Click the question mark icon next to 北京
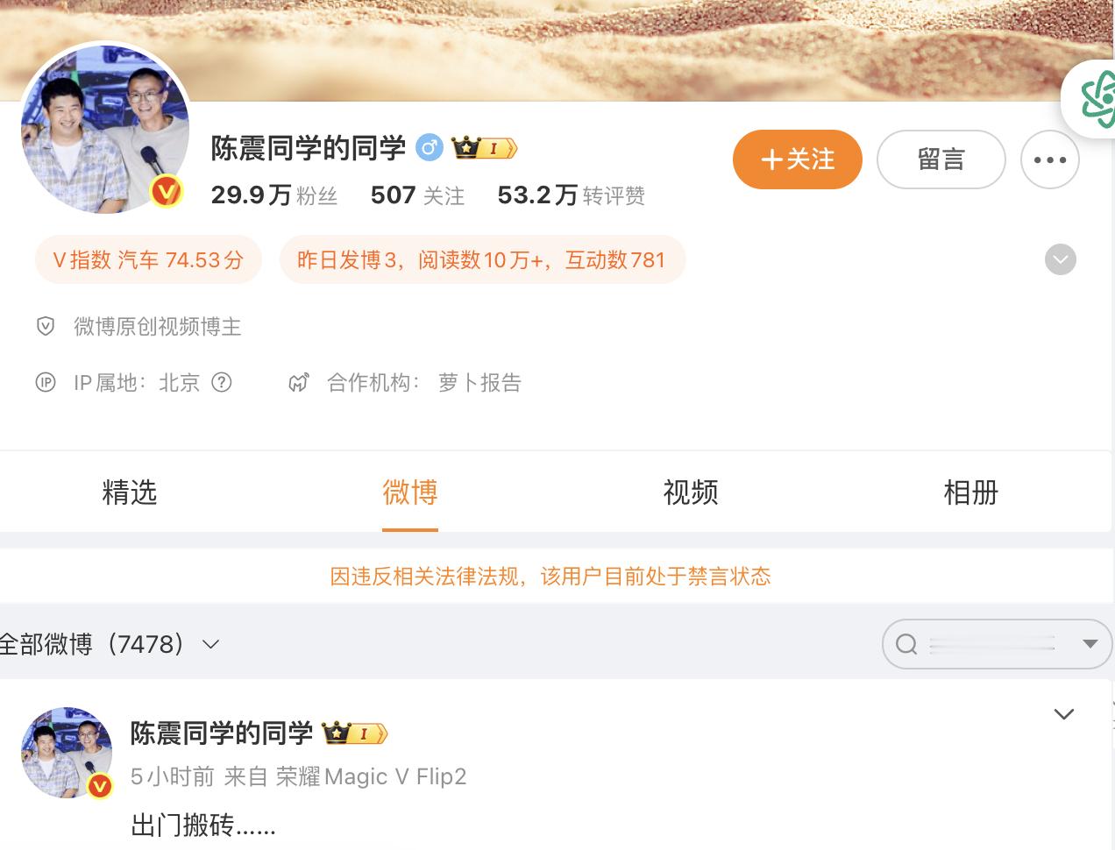1115x850 pixels. 222,382
